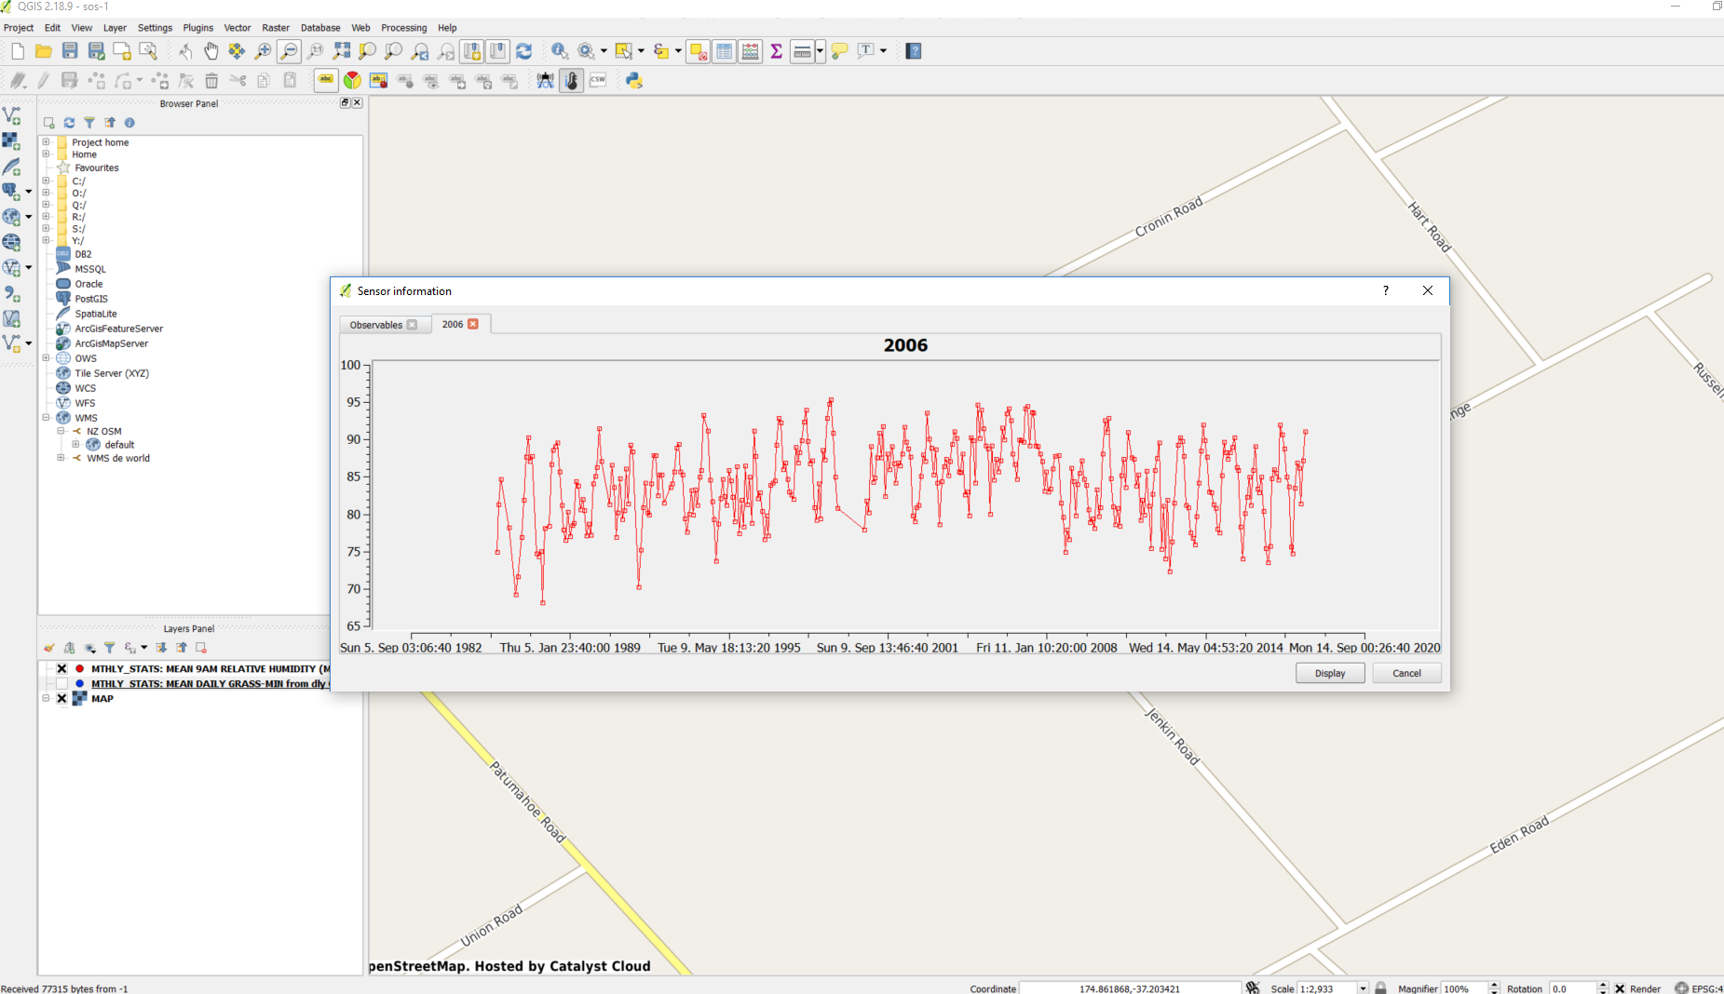Open the Scale dropdown in status bar
1724x994 pixels.
click(1363, 988)
